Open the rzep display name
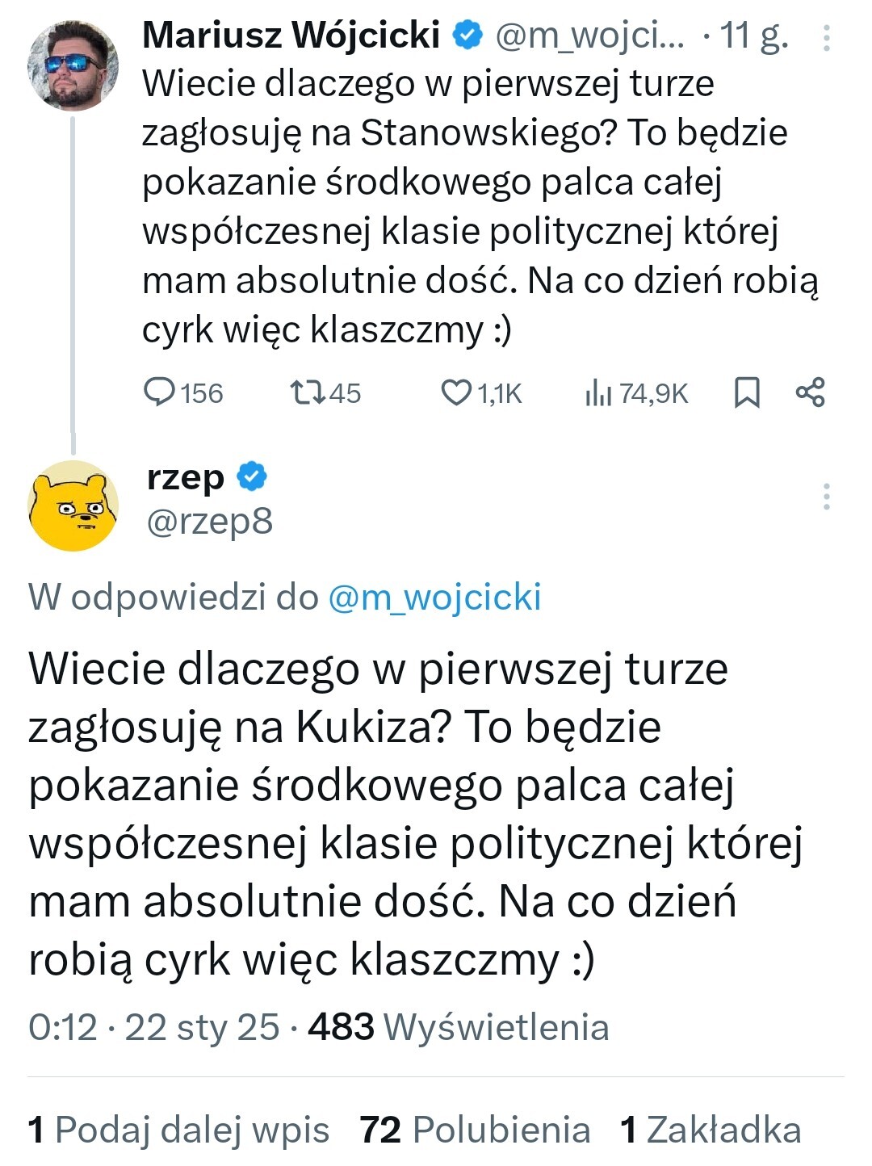This screenshot has height=1166, width=872. click(x=186, y=477)
